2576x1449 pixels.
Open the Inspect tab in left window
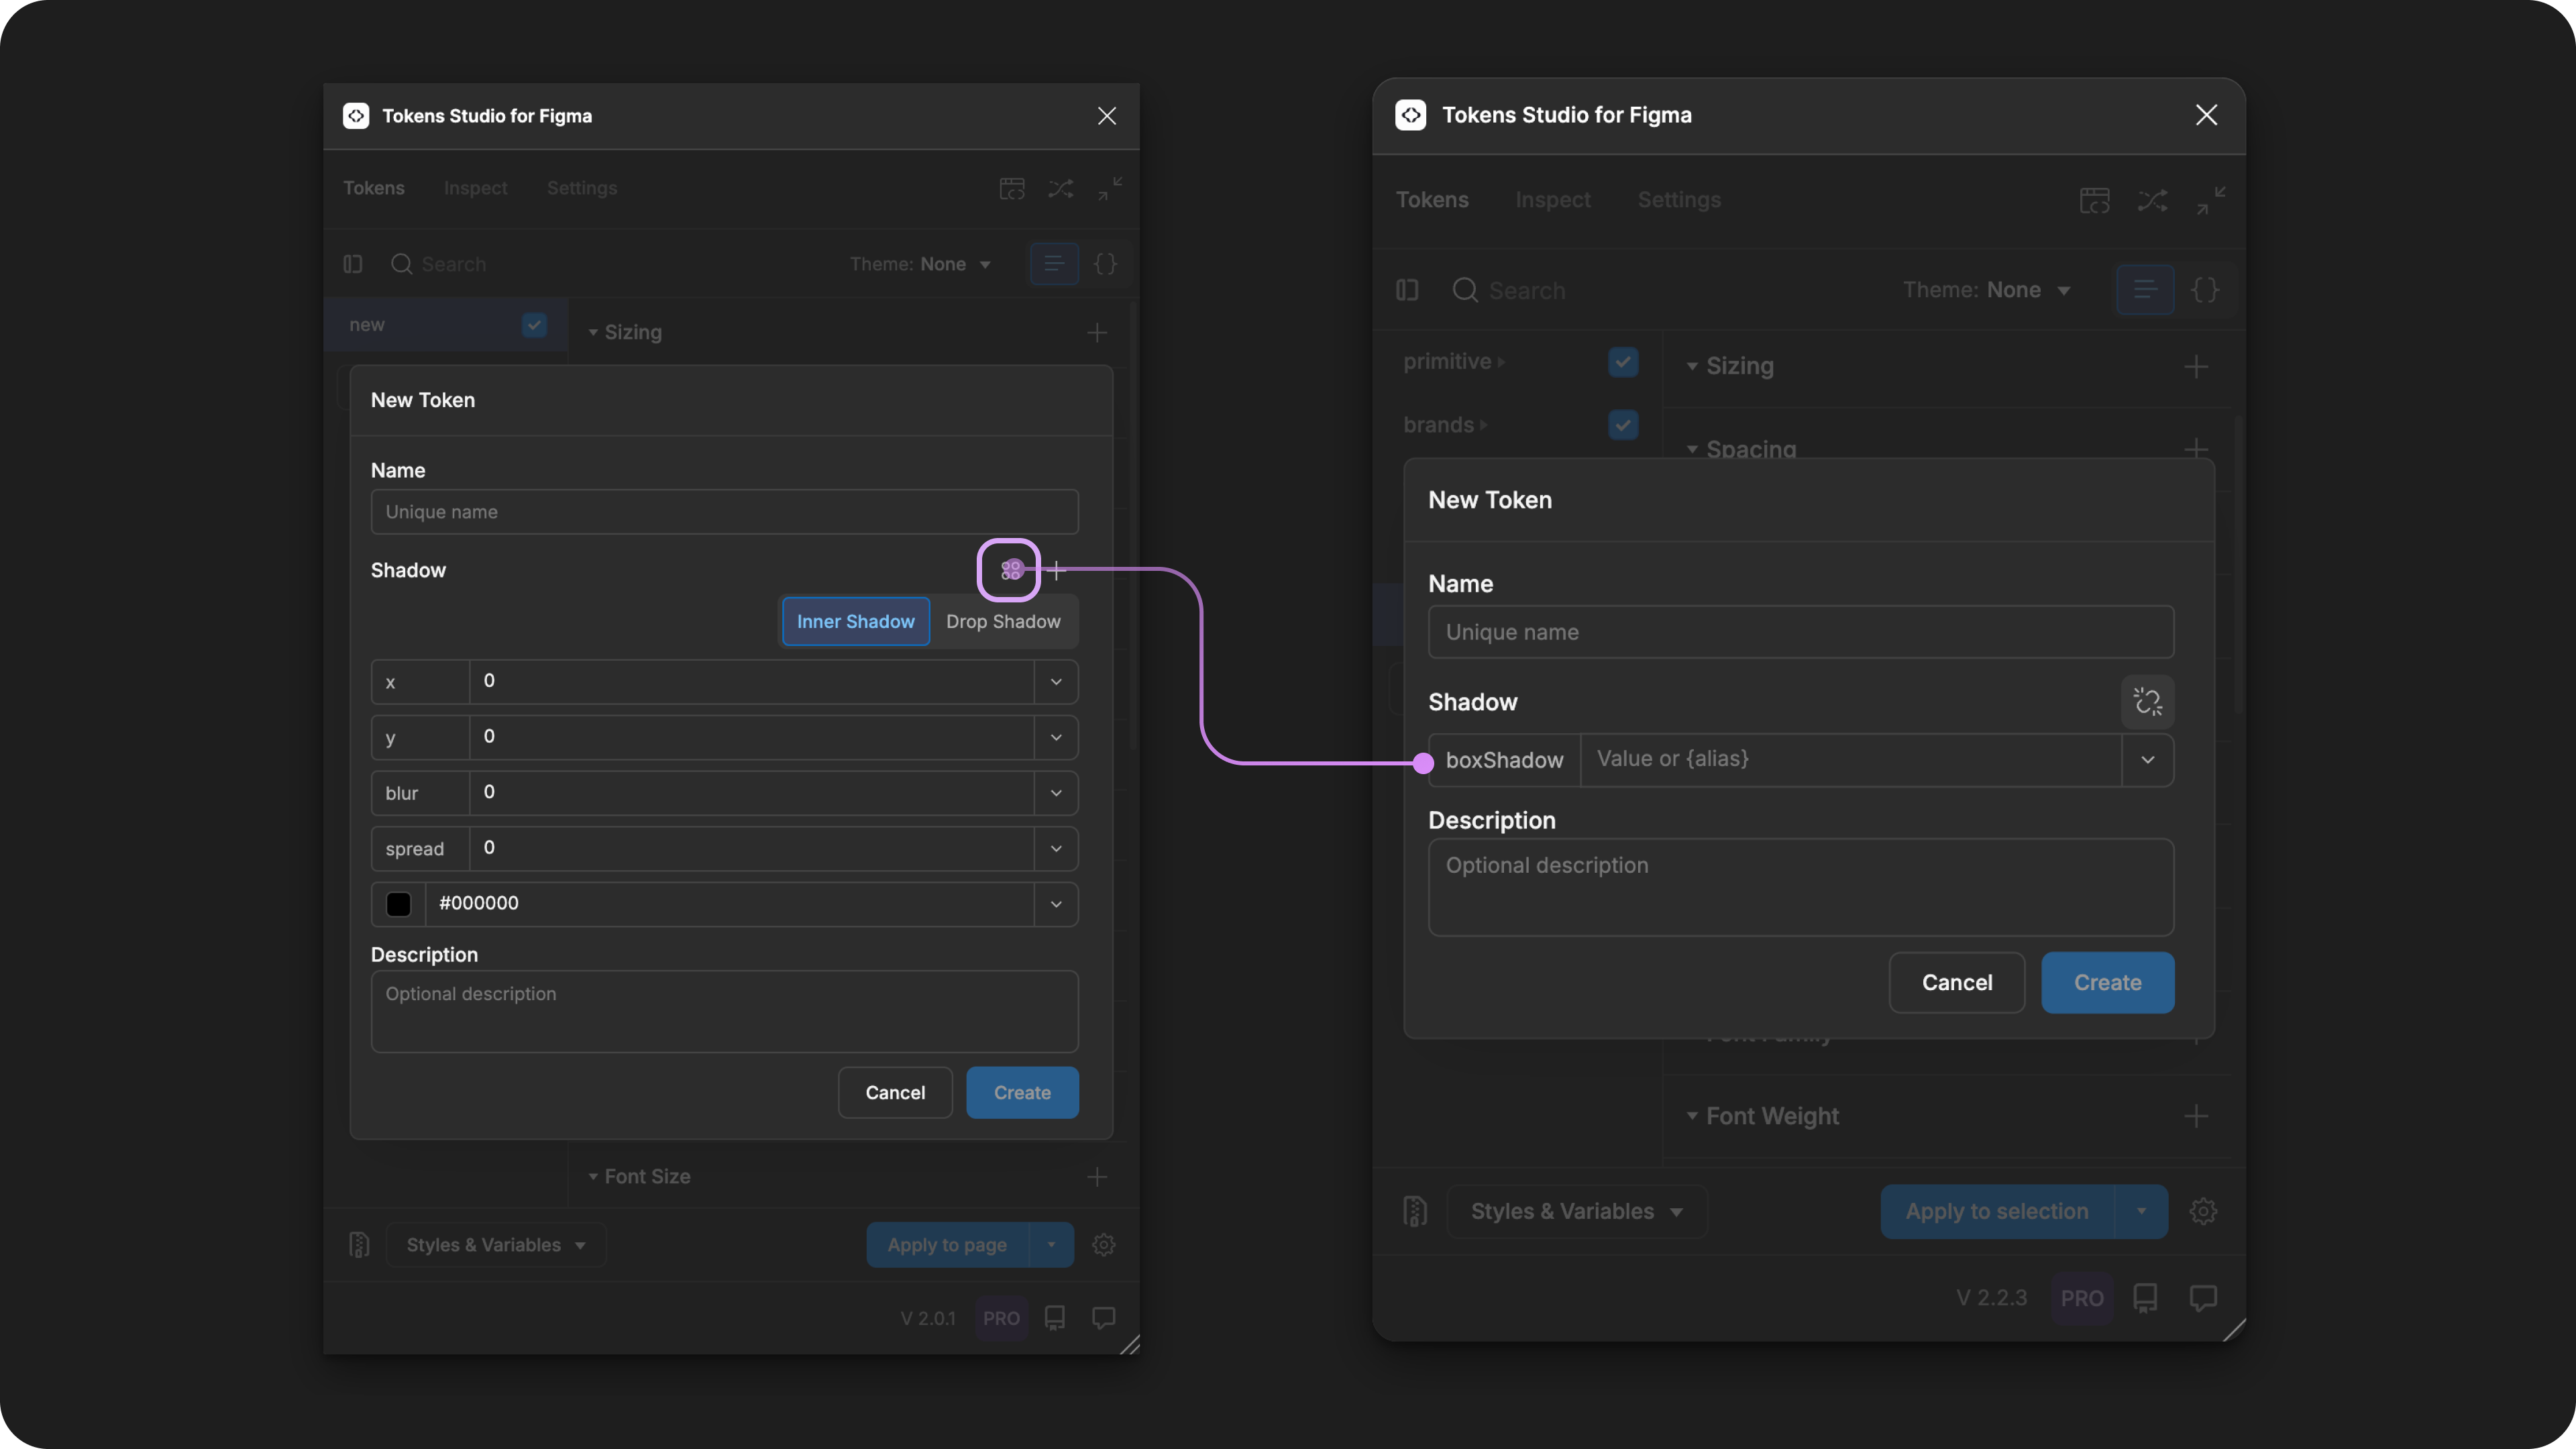475,188
